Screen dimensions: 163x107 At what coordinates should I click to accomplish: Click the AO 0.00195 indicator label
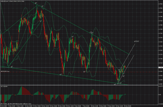coord(4,86)
